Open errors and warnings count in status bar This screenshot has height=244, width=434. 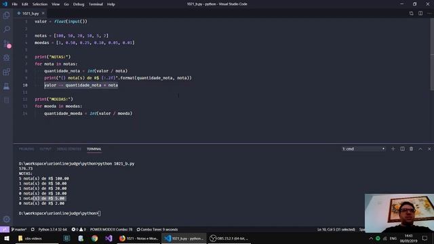tap(79, 229)
